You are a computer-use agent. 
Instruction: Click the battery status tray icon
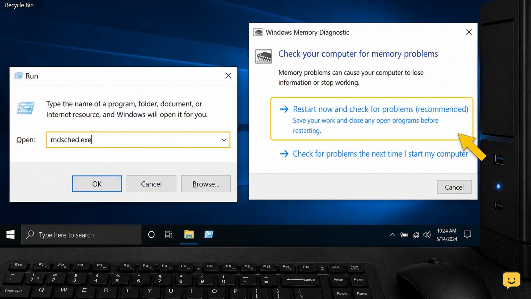point(404,235)
